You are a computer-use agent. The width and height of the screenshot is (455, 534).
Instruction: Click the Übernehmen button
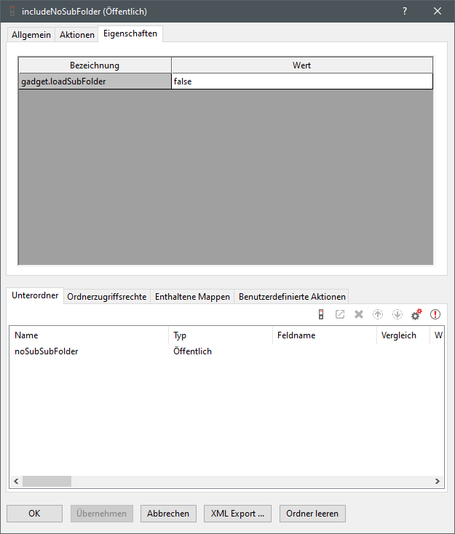pyautogui.click(x=102, y=513)
